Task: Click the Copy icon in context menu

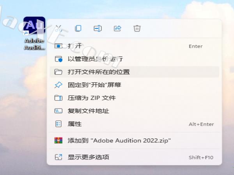Action: click(78, 28)
